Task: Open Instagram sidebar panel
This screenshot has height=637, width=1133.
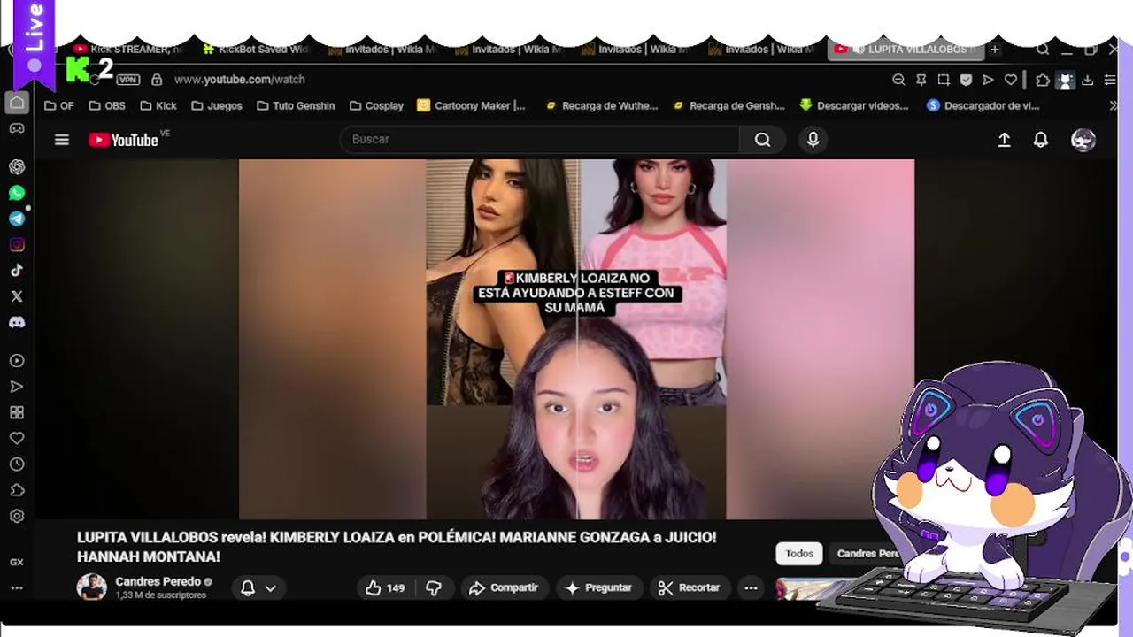Action: pyautogui.click(x=17, y=244)
